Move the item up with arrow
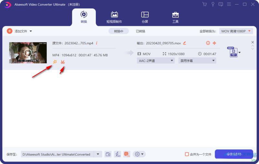259x164 pixels. 253,46
